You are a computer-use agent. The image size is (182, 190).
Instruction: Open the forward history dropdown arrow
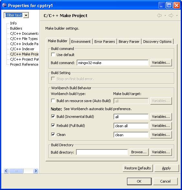click(x=177, y=16)
